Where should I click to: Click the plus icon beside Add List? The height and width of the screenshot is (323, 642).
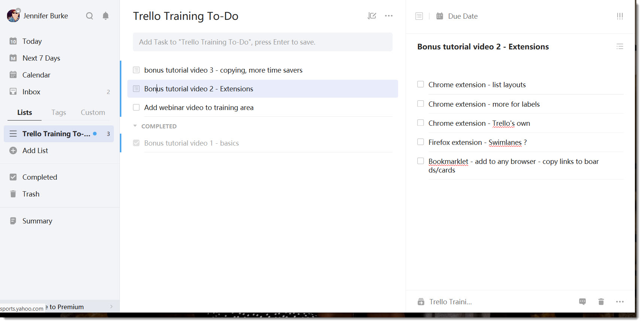pyautogui.click(x=13, y=150)
